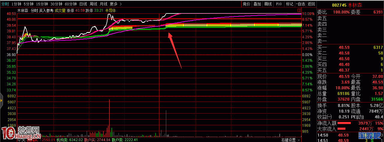Select the 15分钟 period tab
This screenshot has height=142, width=384.
42,4
